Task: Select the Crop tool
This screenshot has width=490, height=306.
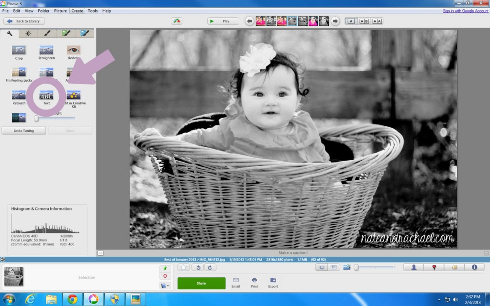Action: pos(19,50)
